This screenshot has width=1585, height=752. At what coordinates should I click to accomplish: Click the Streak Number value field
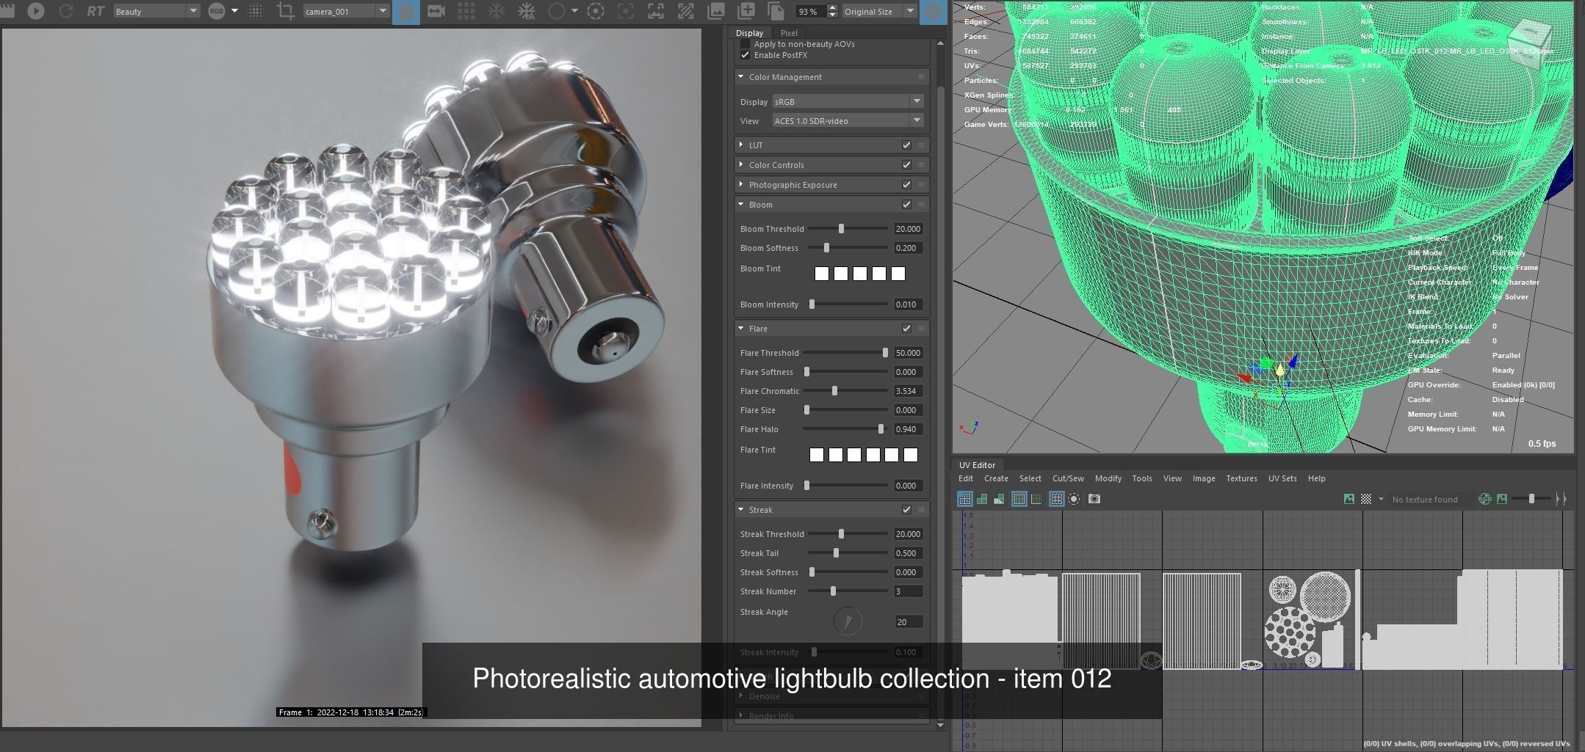coord(909,591)
